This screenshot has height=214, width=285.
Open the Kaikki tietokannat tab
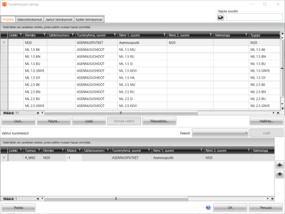pos(89,20)
